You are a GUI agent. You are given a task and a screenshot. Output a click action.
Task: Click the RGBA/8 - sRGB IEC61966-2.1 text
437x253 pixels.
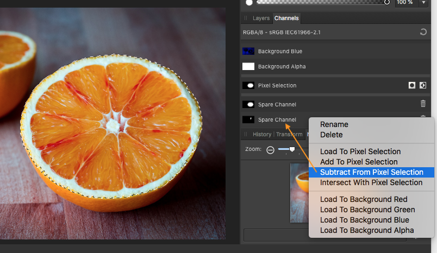pos(282,32)
